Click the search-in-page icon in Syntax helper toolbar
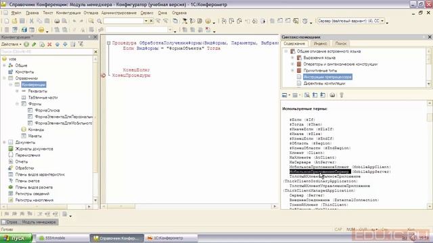Screen dimensions: 433x243 click(x=306, y=95)
